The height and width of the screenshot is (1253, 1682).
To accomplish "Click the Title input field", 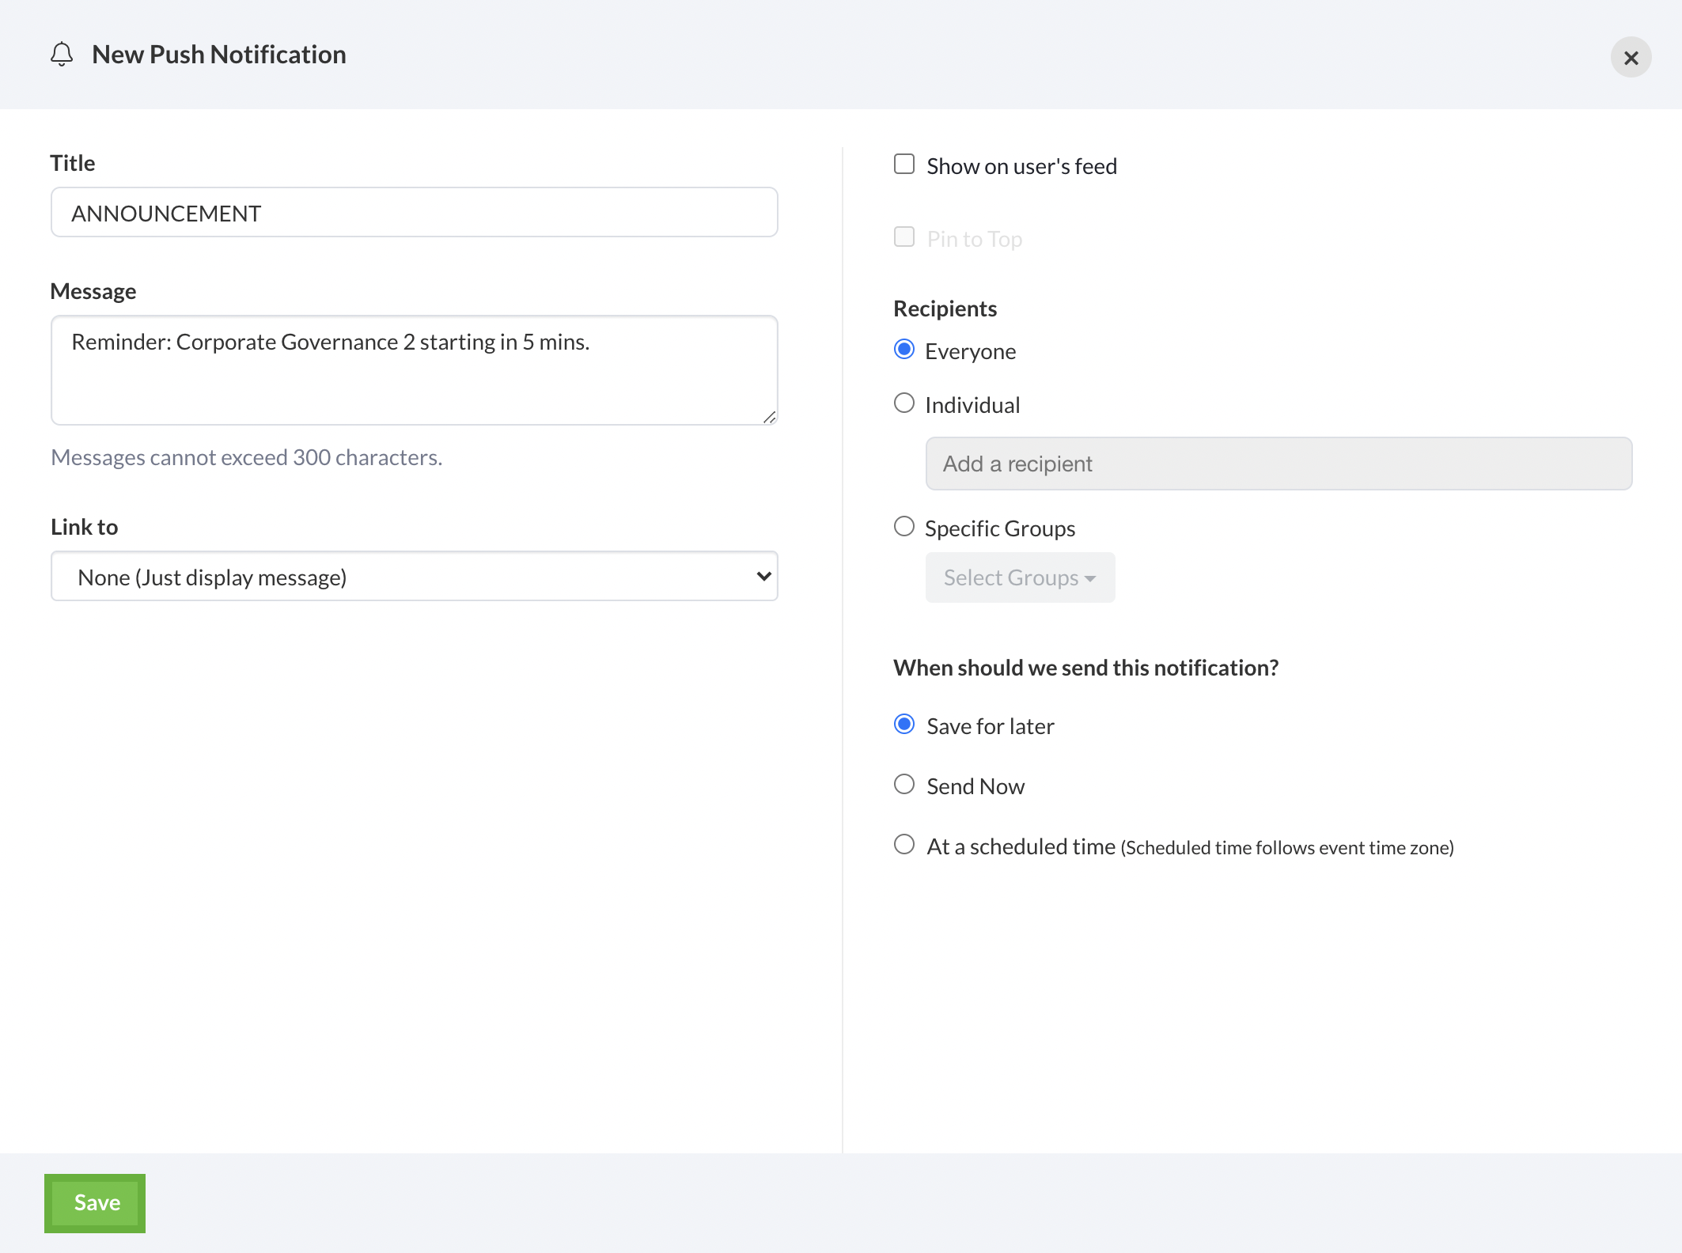I will click(x=414, y=213).
